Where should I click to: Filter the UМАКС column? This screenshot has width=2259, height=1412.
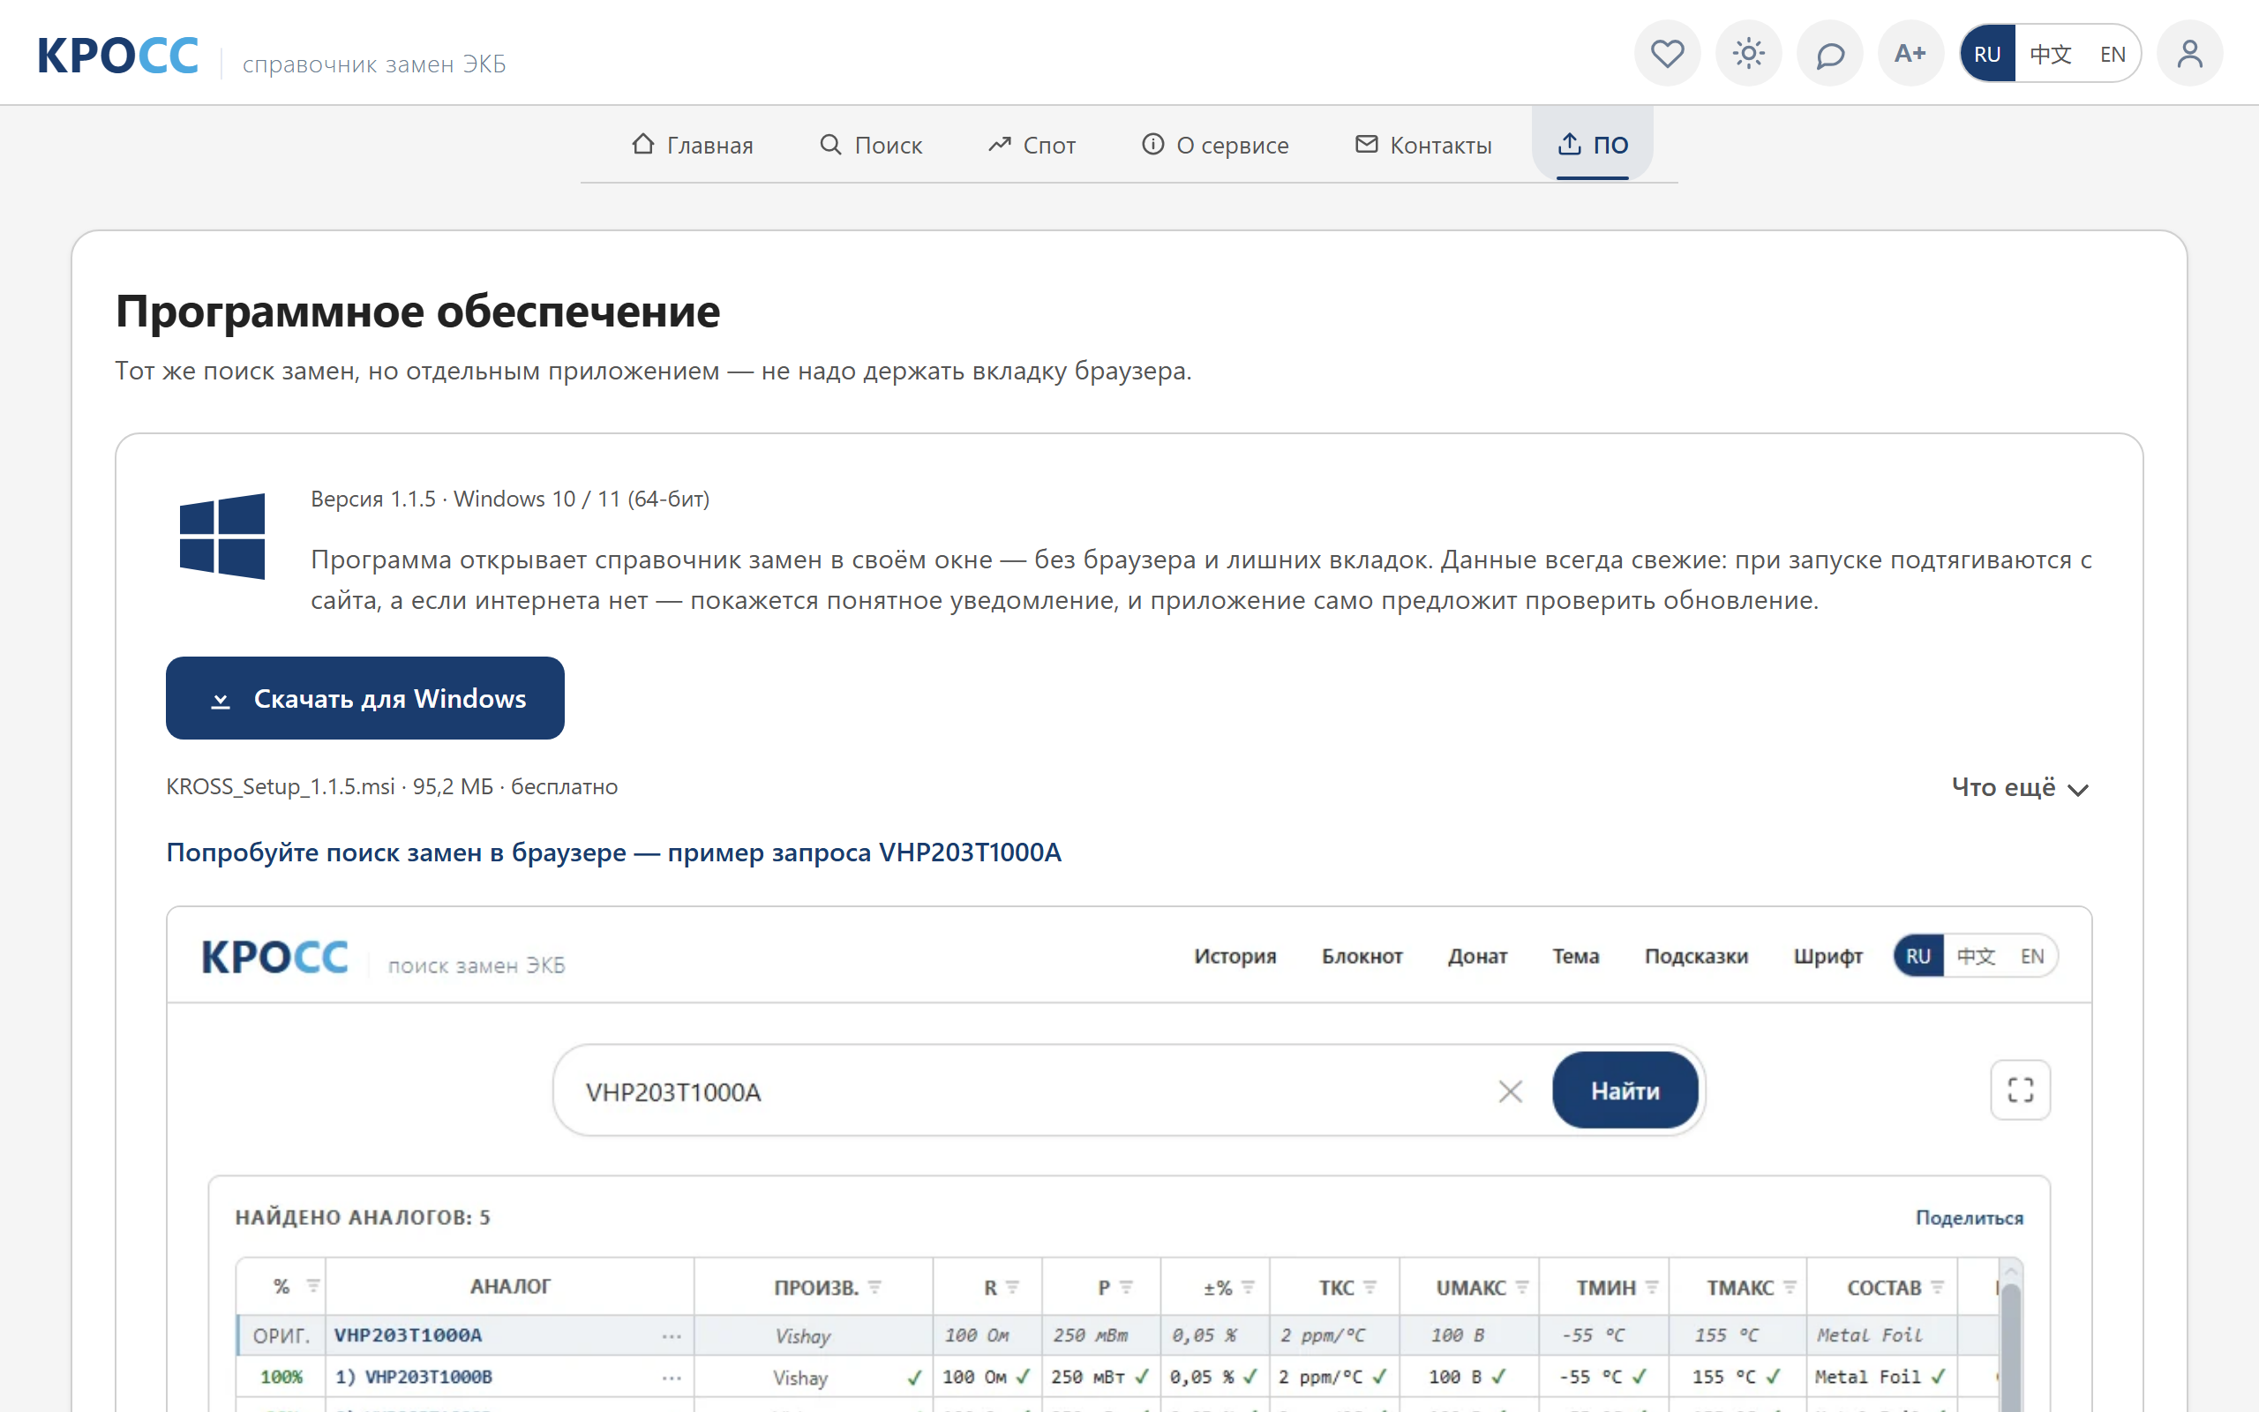[x=1521, y=1287]
